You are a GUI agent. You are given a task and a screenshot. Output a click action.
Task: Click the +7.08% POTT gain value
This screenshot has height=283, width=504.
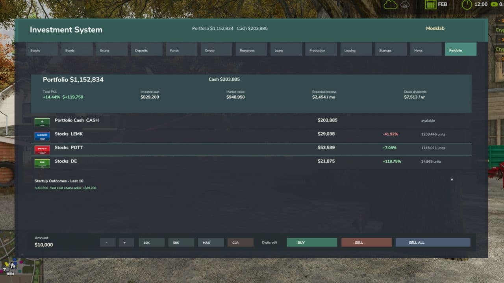[x=389, y=148]
